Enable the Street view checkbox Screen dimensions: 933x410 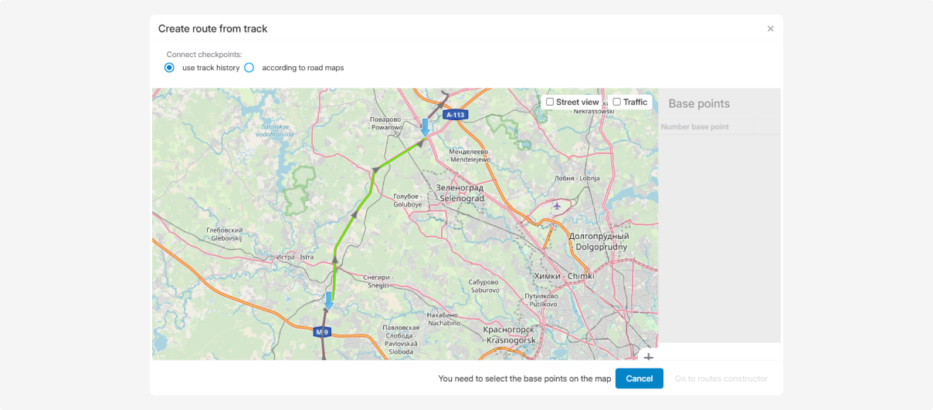pyautogui.click(x=550, y=102)
